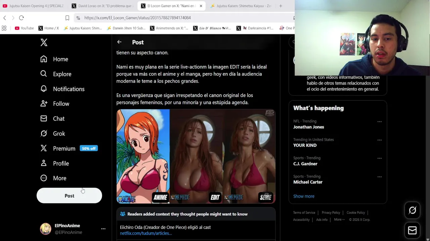430x241 pixels.
Task: Open options for YOUR KIND trend
Action: 379,140
